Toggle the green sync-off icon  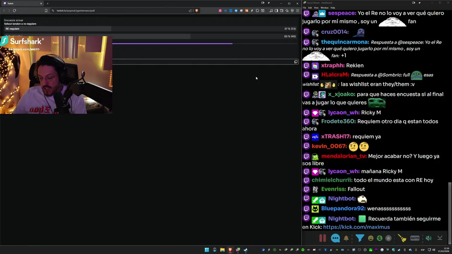coord(379,238)
